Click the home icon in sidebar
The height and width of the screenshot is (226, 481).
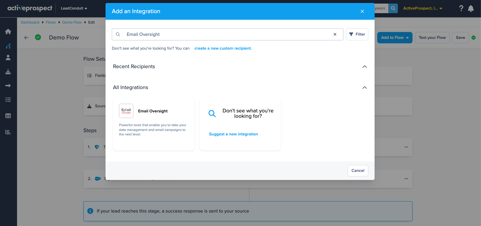8,32
